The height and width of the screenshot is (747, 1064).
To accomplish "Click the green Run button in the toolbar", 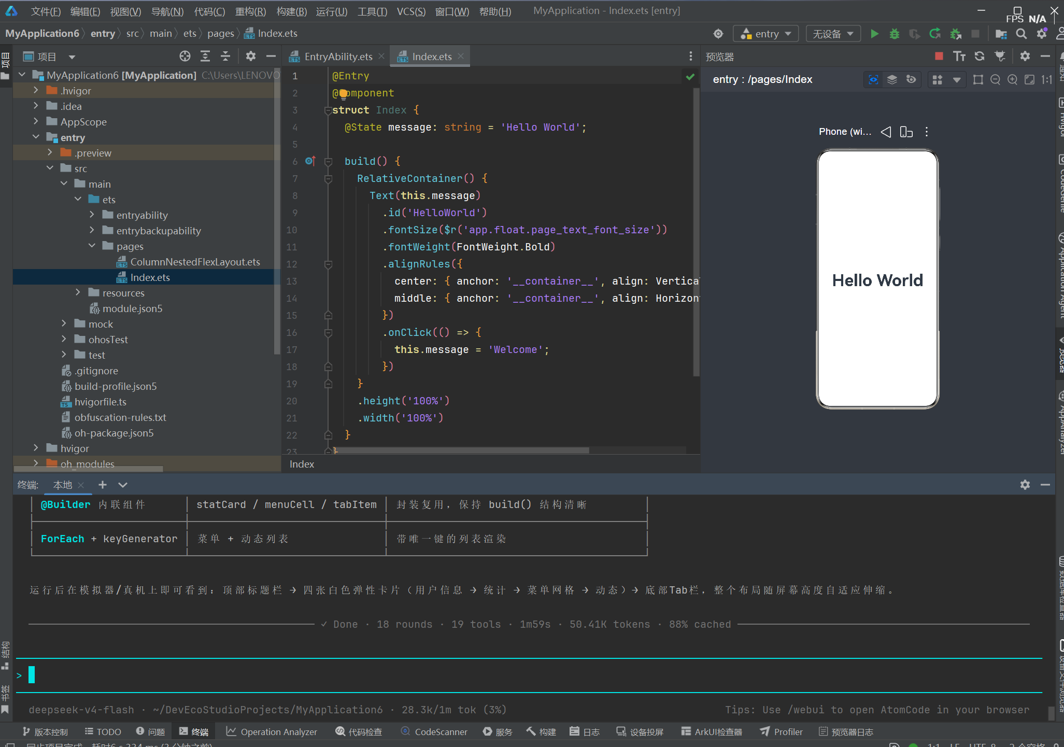I will 874,34.
